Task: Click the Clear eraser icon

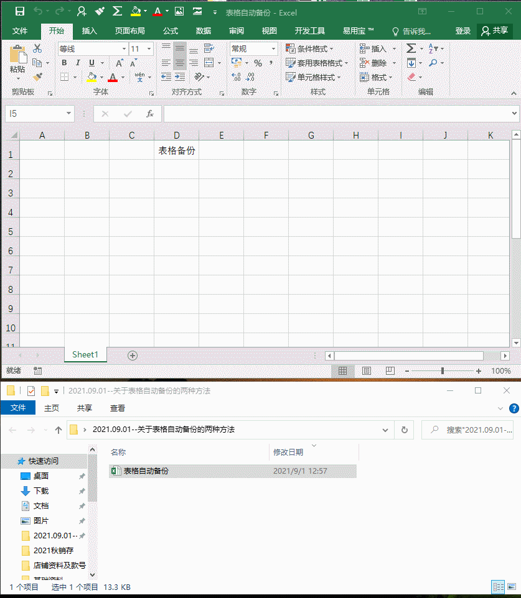Action: click(412, 77)
